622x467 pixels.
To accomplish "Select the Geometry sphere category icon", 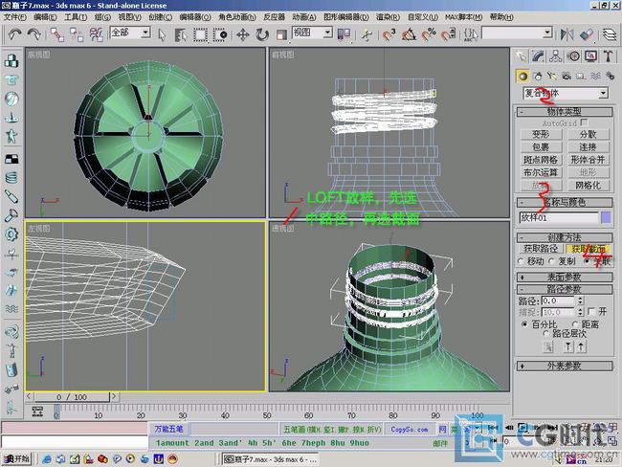I will click(x=522, y=76).
